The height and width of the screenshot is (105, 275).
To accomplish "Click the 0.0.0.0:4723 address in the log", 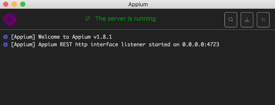I will [201, 45].
